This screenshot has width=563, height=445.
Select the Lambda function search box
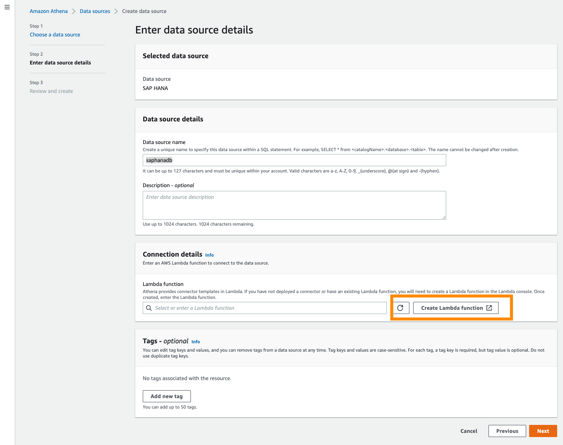point(265,308)
